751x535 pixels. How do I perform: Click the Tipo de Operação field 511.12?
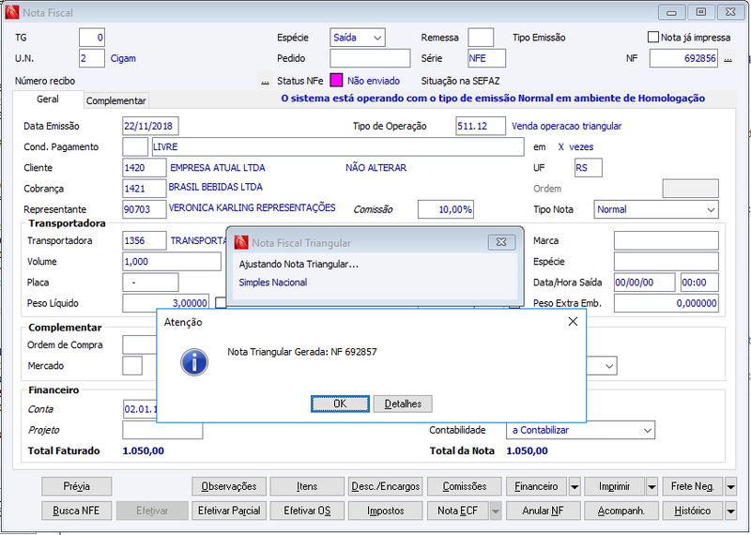(x=481, y=126)
